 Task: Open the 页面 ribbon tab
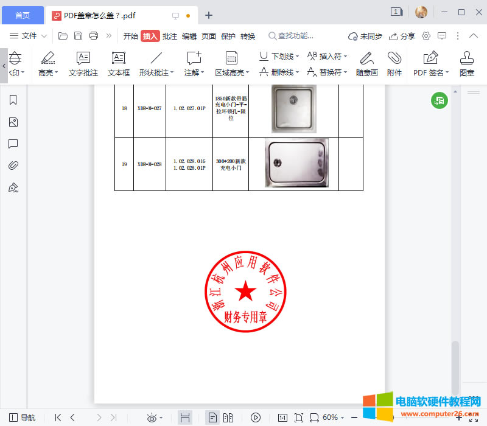(209, 36)
